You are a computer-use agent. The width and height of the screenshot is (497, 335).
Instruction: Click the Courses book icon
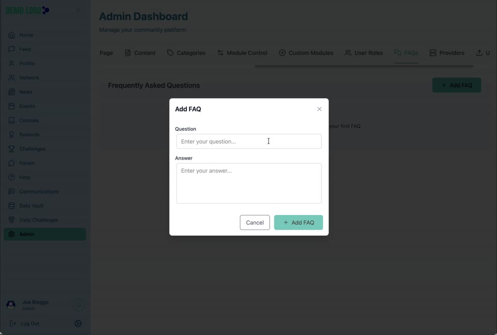tap(11, 120)
